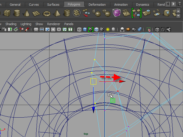Viewport: 183px width, 137px height.
Task: Toggle the safe action display
Action: 65,29
